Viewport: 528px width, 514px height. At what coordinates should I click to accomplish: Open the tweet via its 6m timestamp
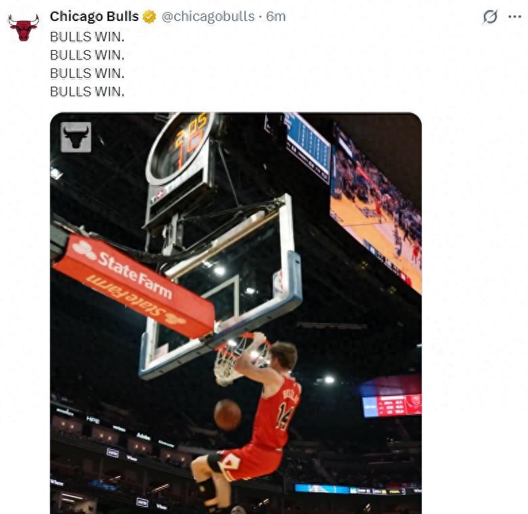tap(276, 16)
